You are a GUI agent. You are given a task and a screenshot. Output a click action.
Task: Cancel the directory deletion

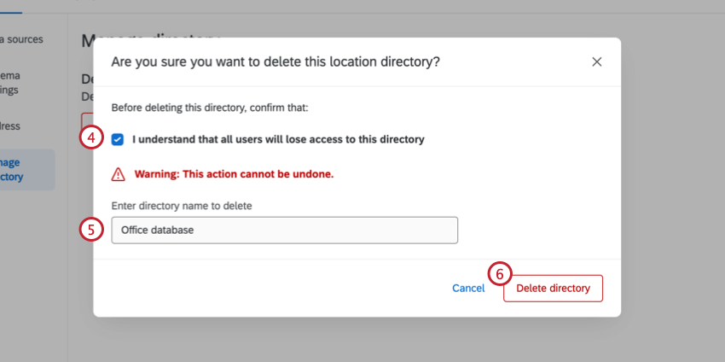tap(468, 288)
